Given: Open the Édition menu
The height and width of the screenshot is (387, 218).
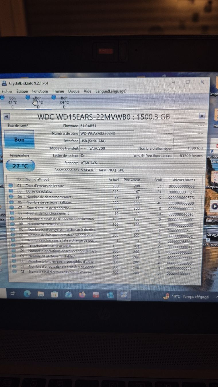Looking at the screenshot, I should click(x=22, y=91).
